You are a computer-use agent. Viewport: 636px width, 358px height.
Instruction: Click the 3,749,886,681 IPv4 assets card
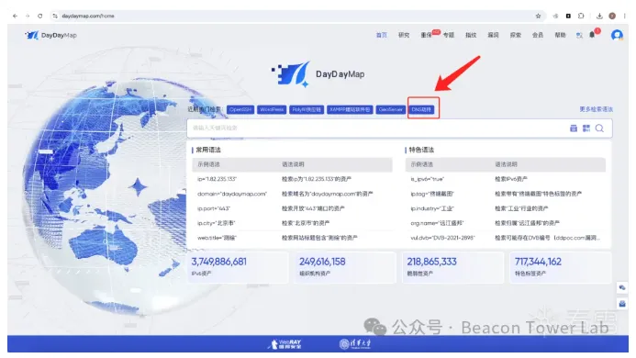(238, 267)
